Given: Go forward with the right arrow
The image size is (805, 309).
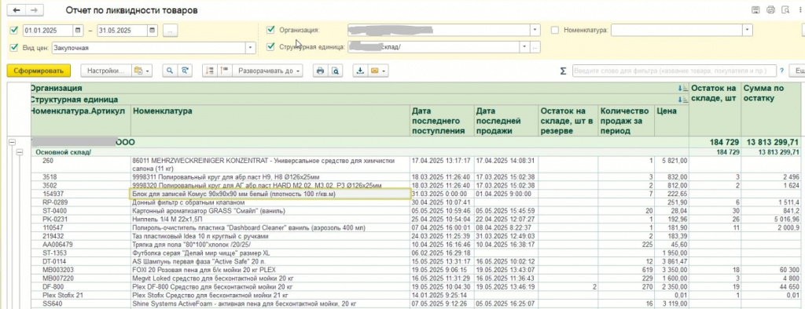Looking at the screenshot, I should [34, 10].
